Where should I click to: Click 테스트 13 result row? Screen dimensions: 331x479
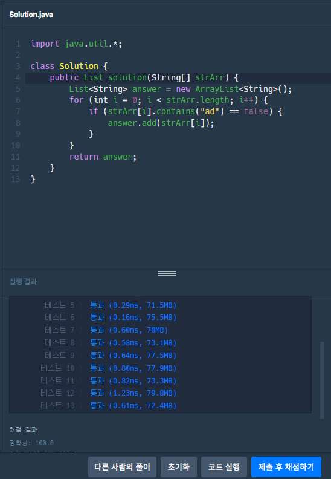[108, 405]
